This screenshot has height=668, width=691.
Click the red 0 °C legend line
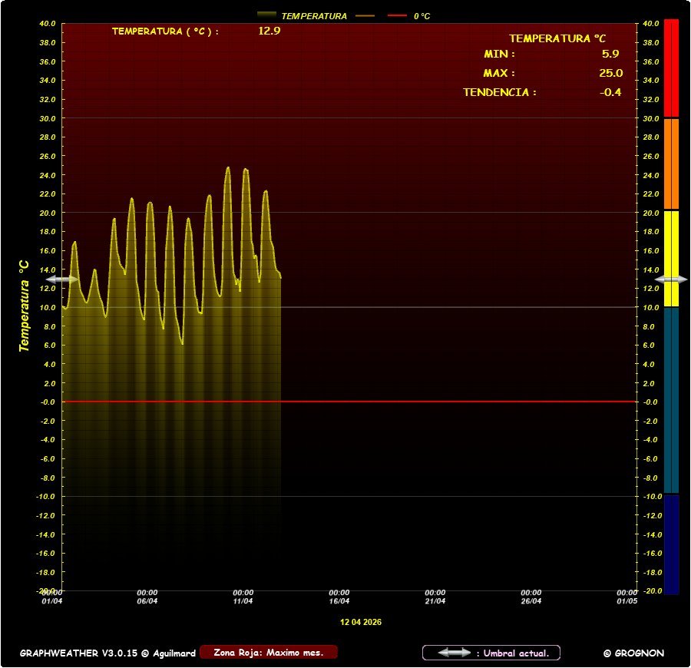click(397, 15)
